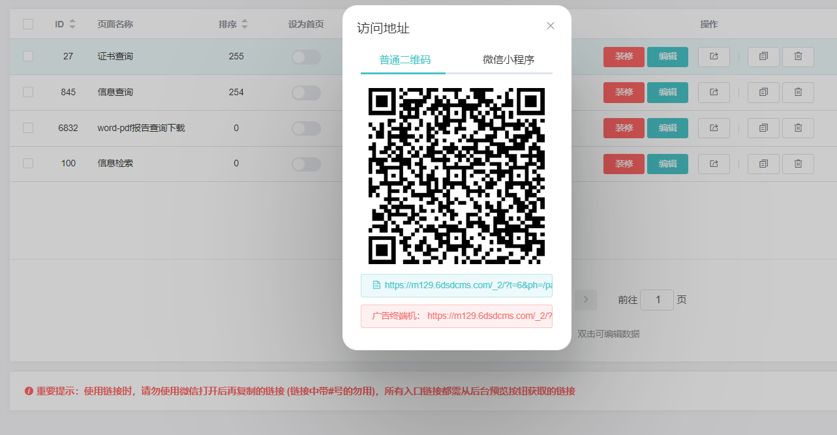837x435 pixels.
Task: Toggle 设为首页 switch for word-pdf报告查询下载
Action: pos(306,128)
